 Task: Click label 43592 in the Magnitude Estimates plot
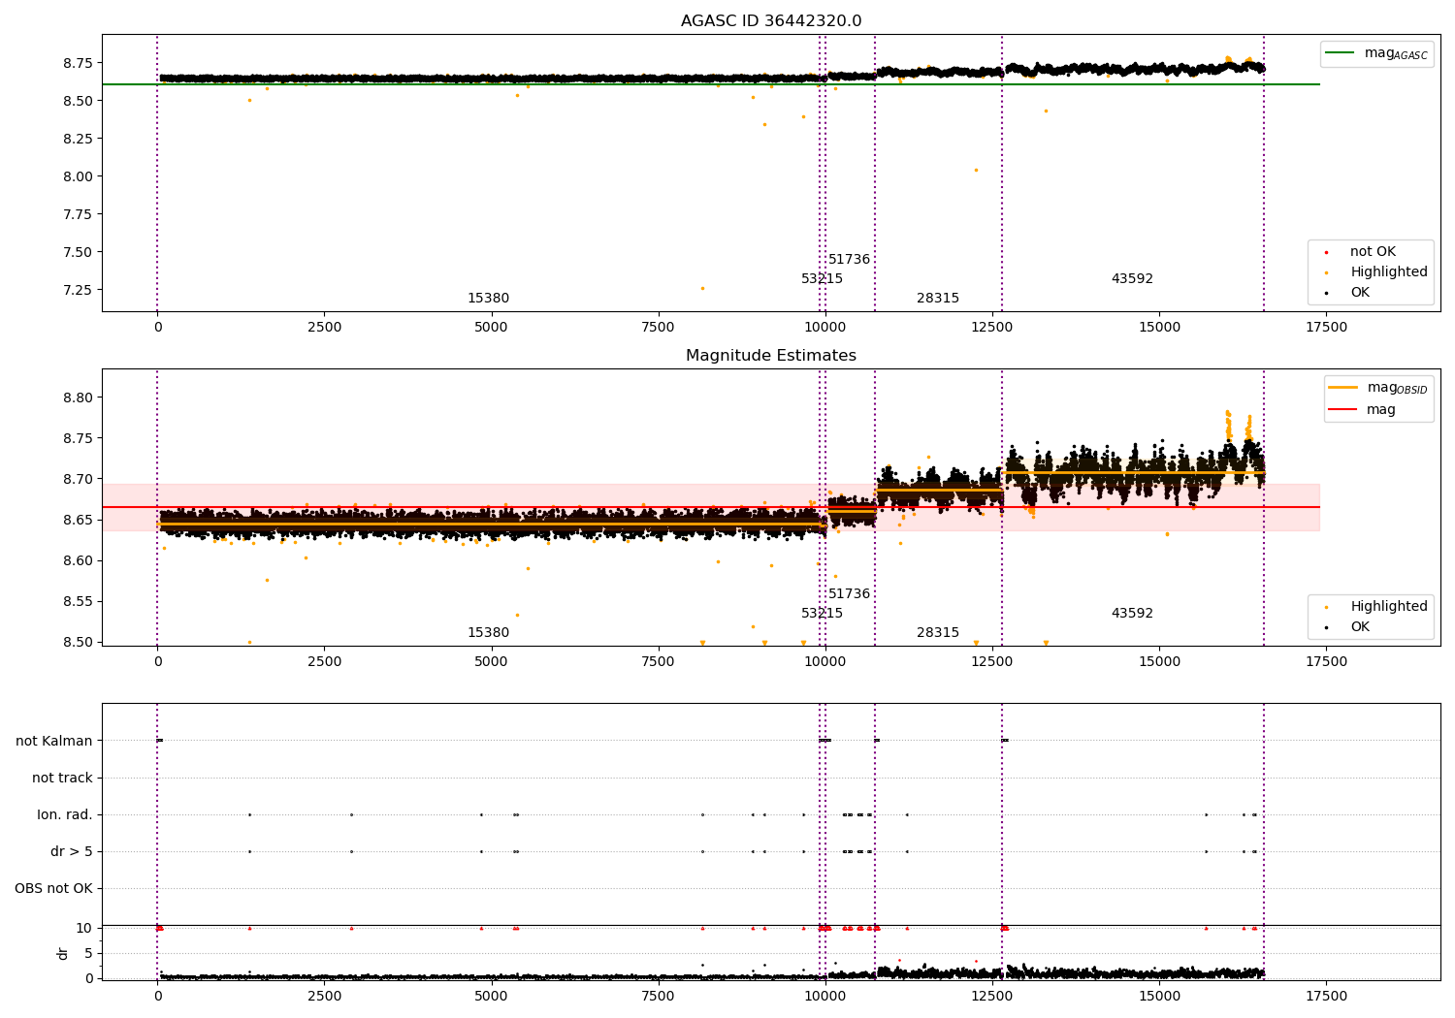(x=1132, y=614)
